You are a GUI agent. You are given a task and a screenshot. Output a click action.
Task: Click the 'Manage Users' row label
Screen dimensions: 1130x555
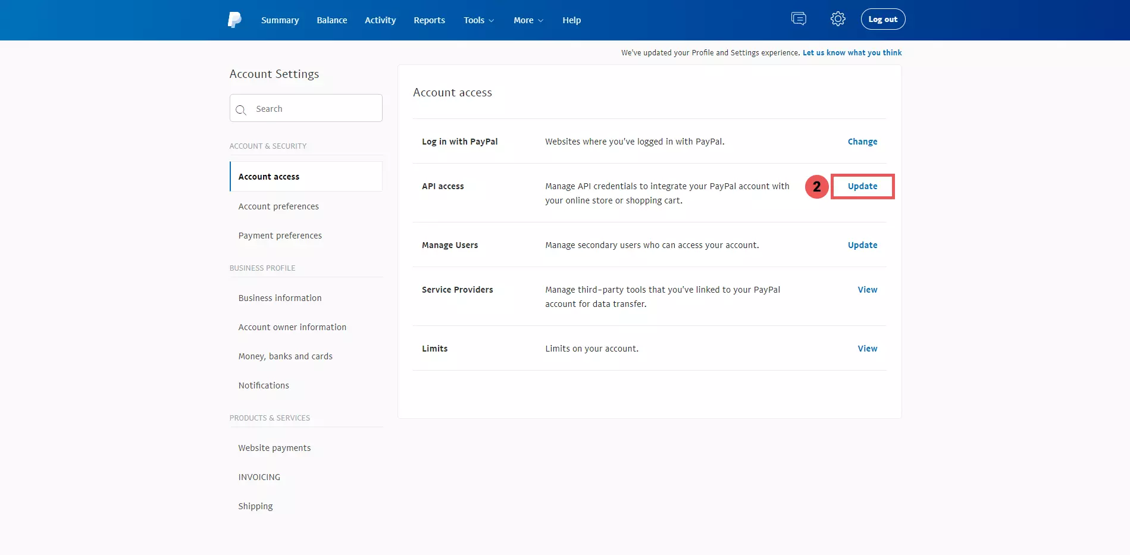click(x=450, y=245)
